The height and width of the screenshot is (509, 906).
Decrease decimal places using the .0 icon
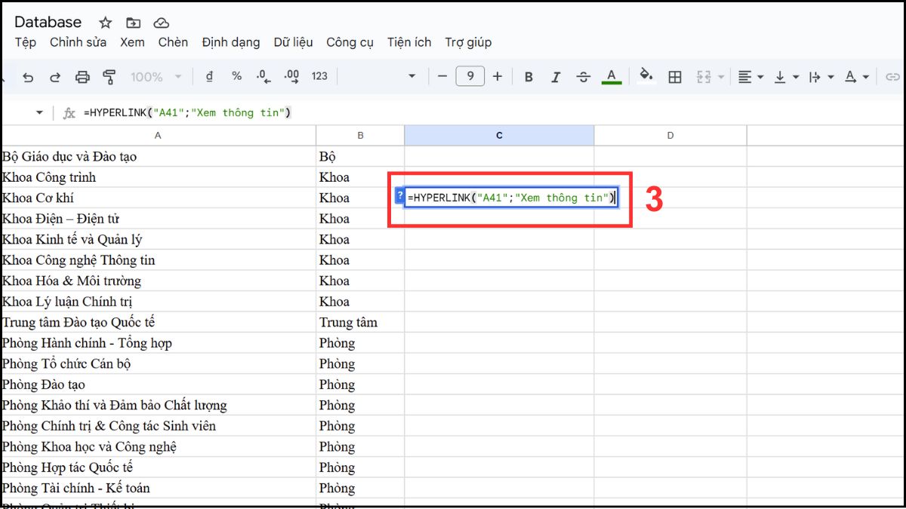click(264, 76)
